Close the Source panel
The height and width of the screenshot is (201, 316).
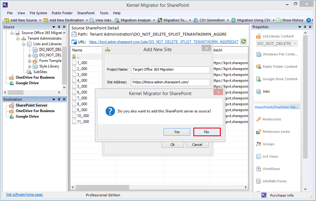pyautogui.click(x=64, y=27)
